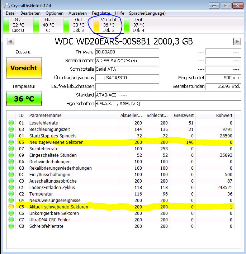Click raw value 248521 of Laden/Entladen Zyklus
246x254 pixels.
224,187
